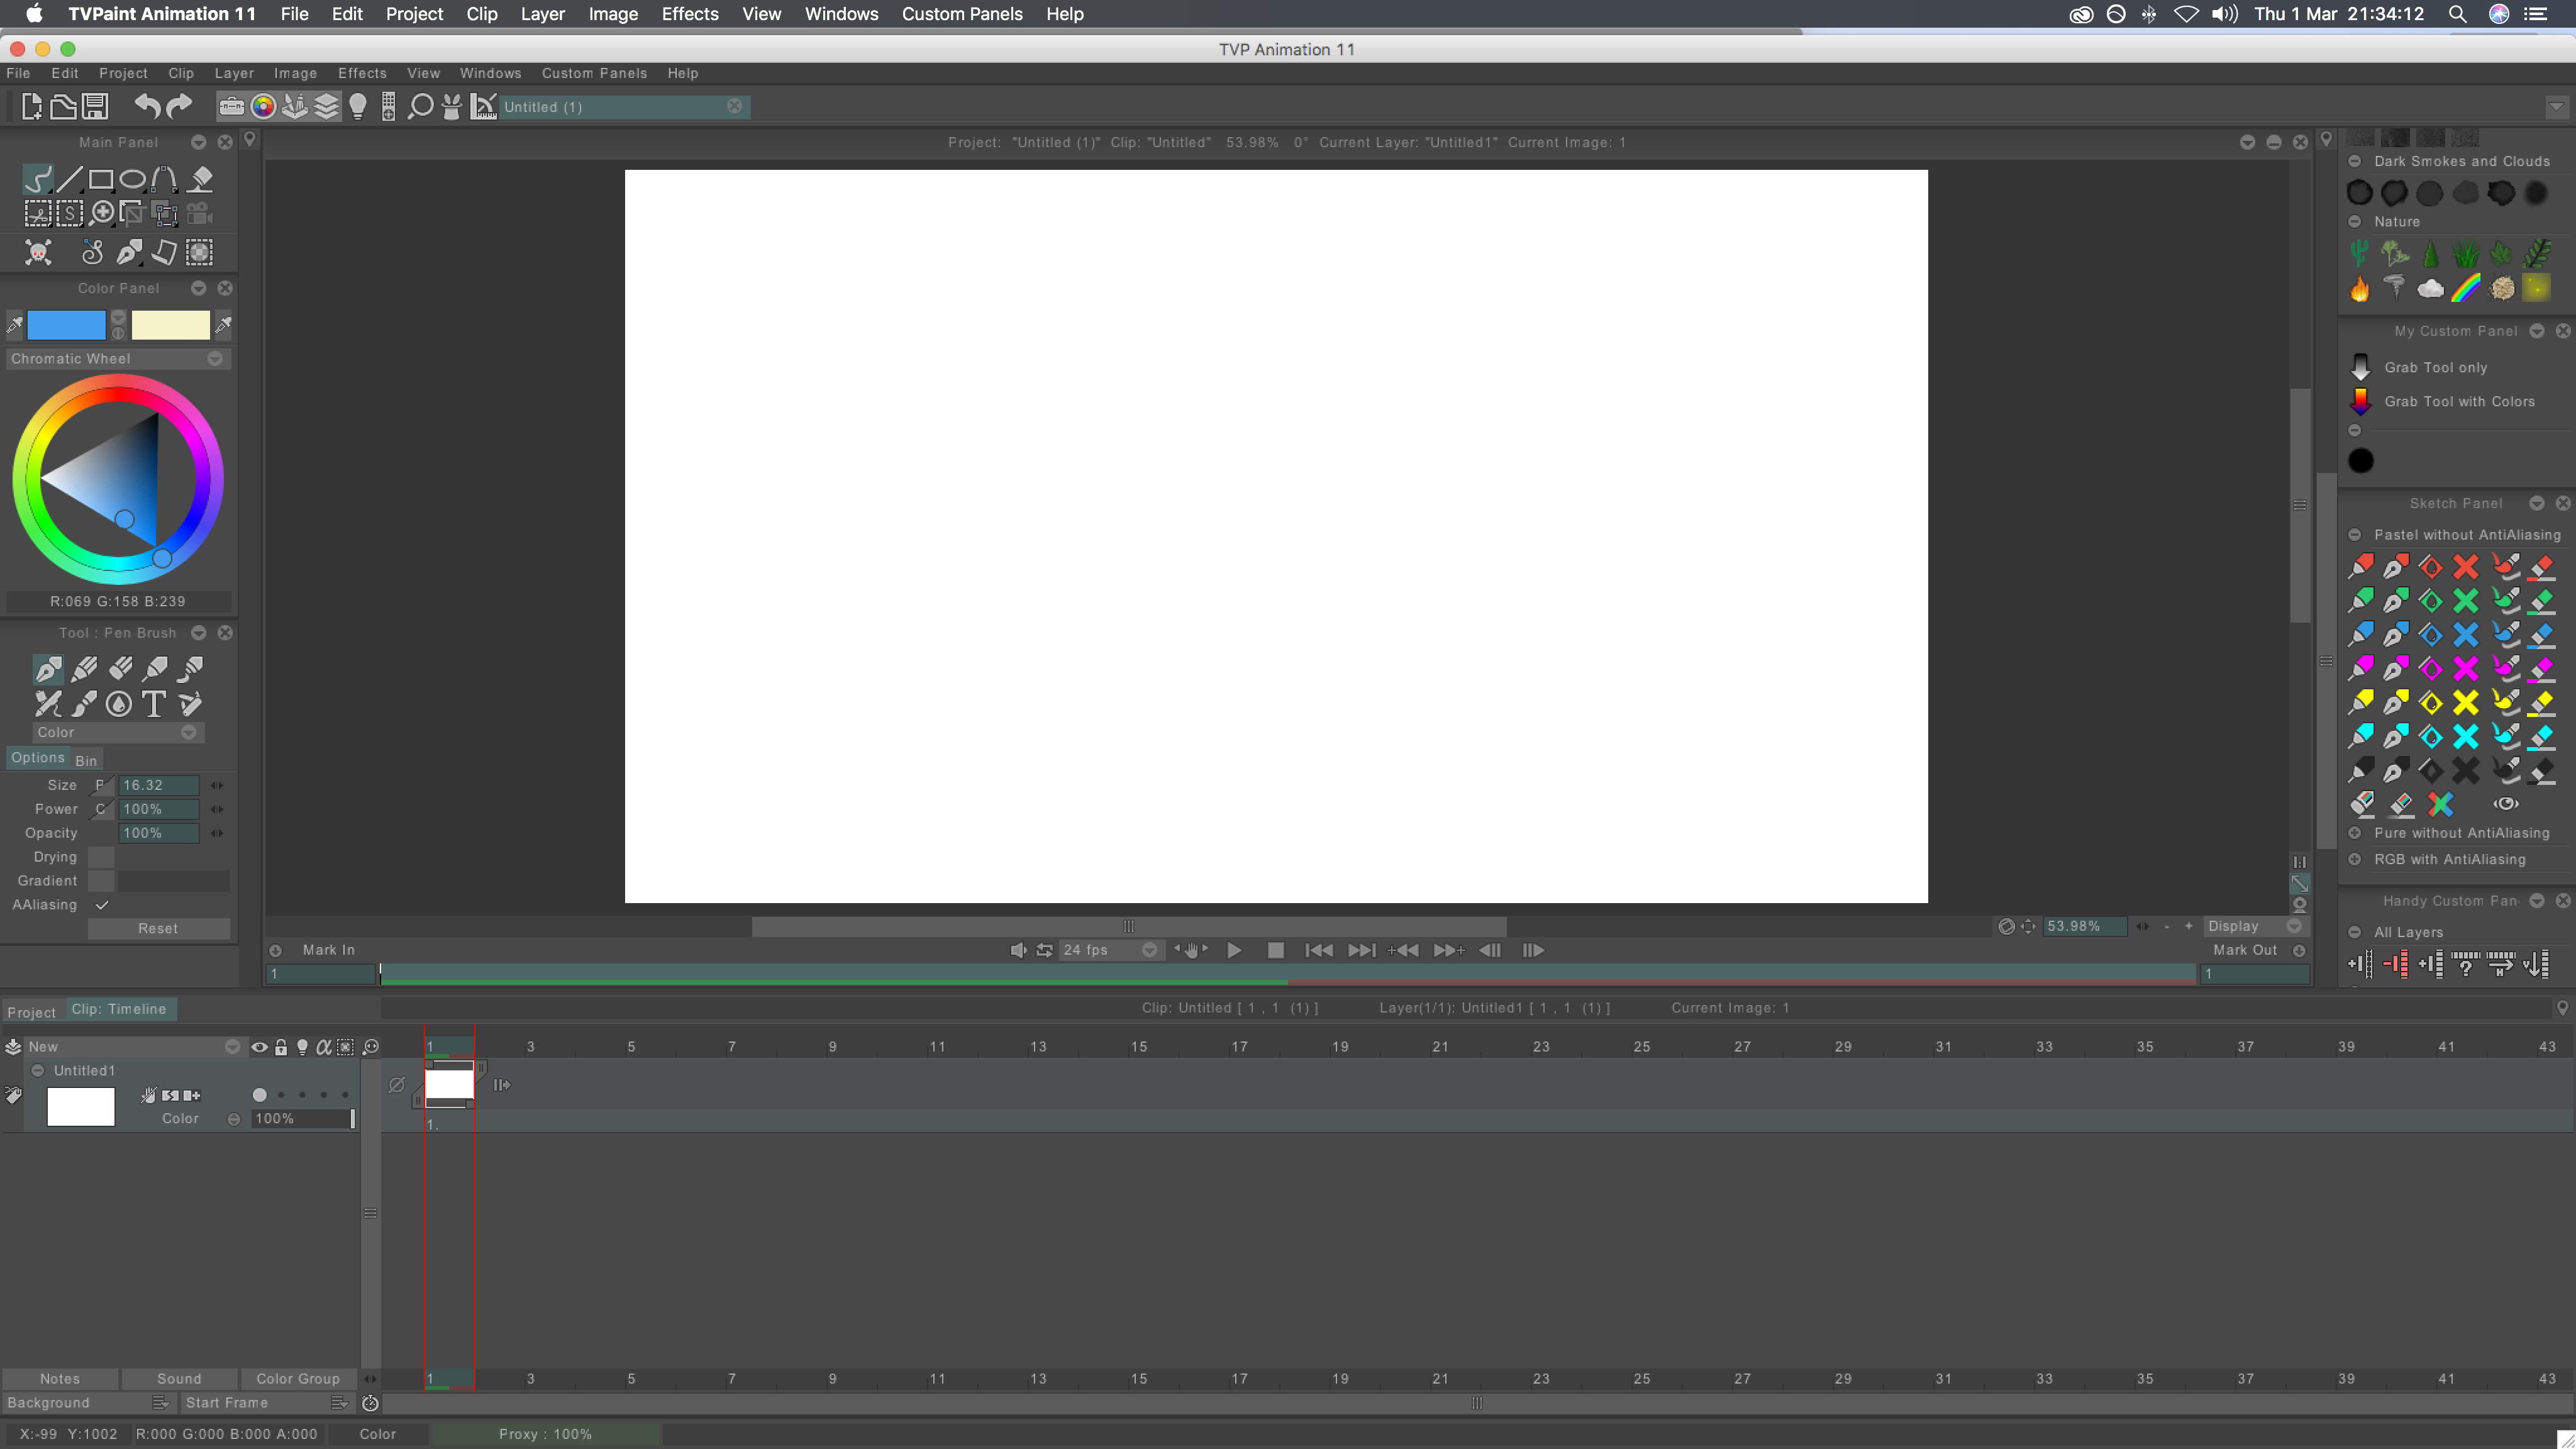
Task: Click the new layer stack icon in timeline
Action: pos(13,1046)
